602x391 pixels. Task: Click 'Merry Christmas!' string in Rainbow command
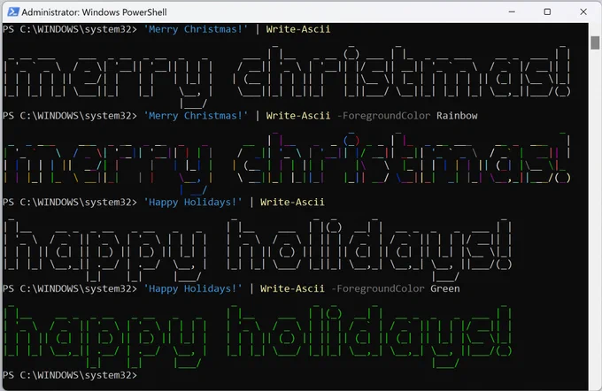click(196, 116)
